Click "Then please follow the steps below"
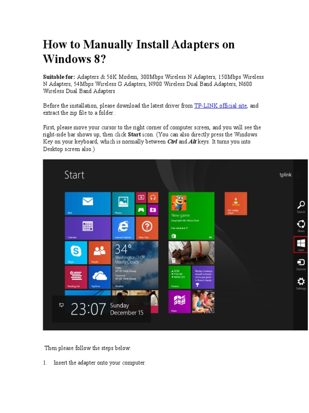Image resolution: width=309 pixels, height=413 pixels. [x=87, y=348]
